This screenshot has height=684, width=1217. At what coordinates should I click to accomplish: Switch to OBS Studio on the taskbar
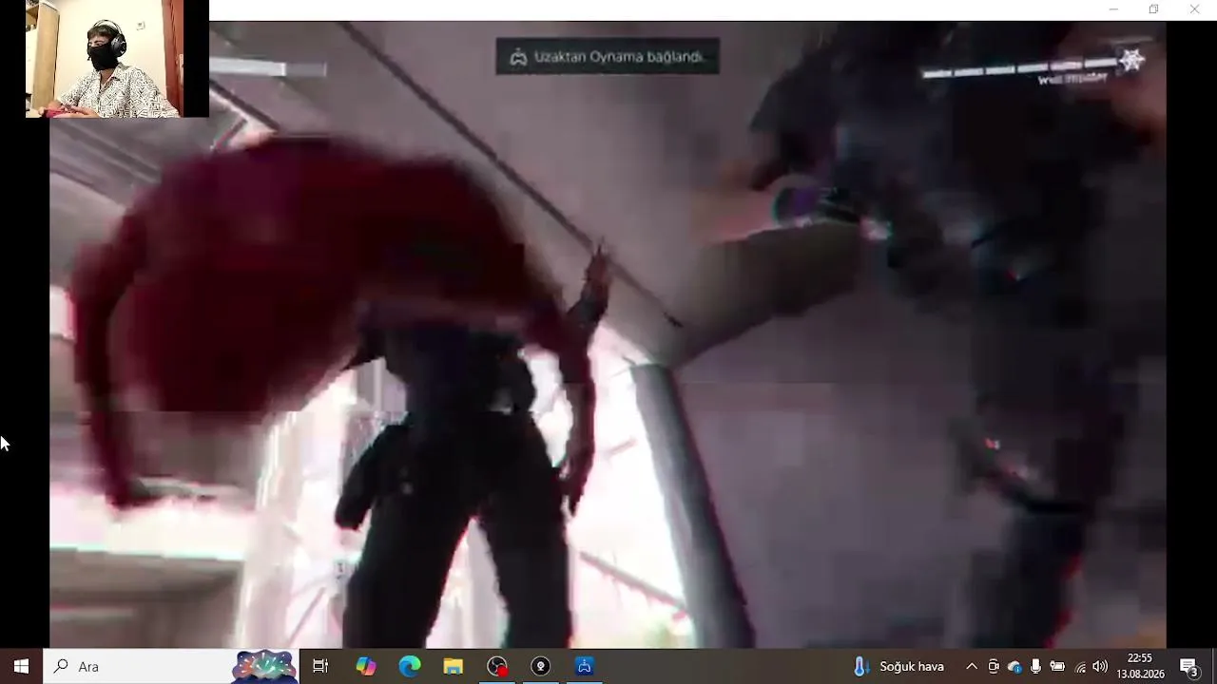coord(497,666)
